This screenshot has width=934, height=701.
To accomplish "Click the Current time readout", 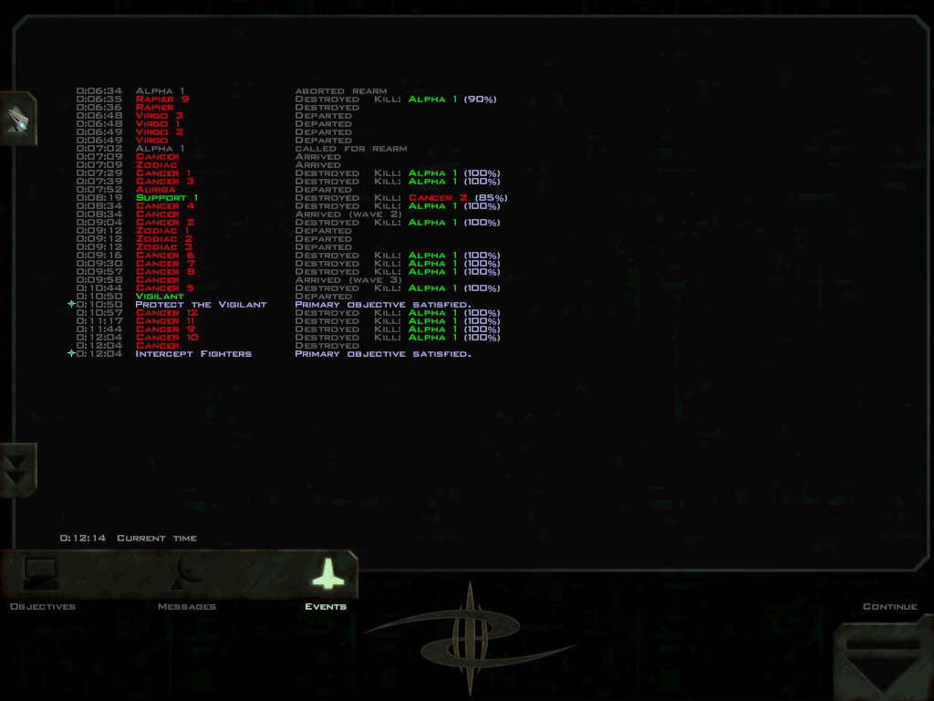I will (x=128, y=539).
